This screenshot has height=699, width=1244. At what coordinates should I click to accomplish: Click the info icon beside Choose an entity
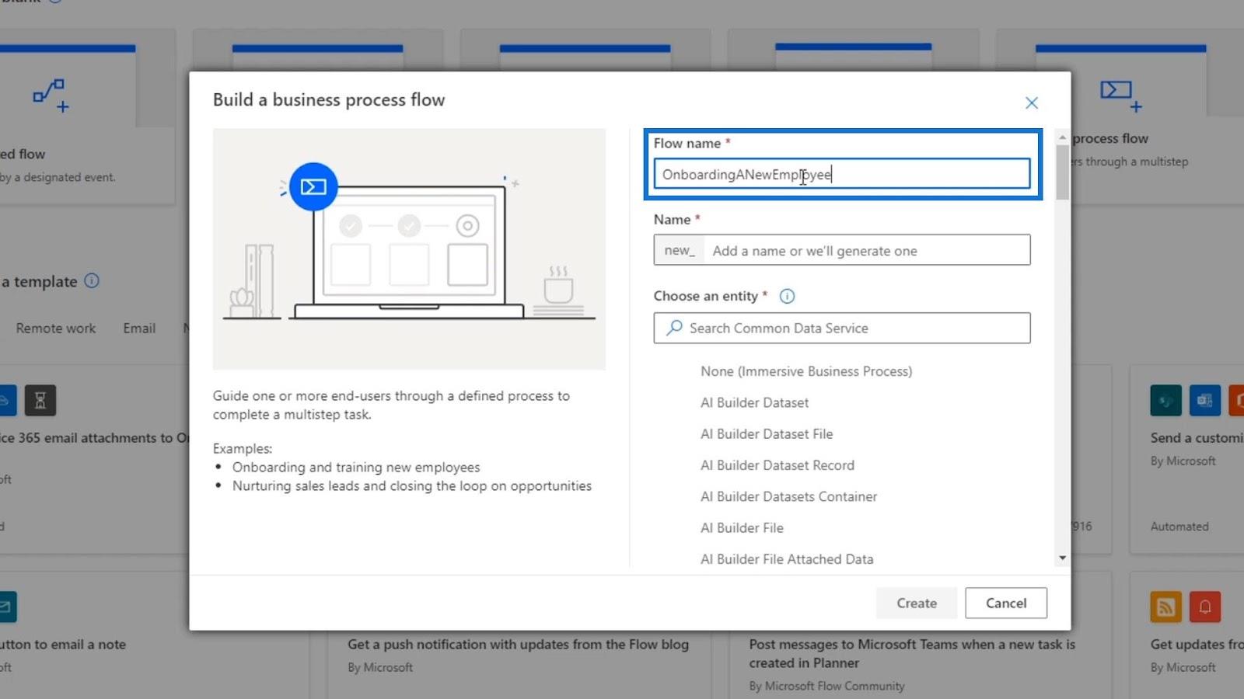coord(787,296)
